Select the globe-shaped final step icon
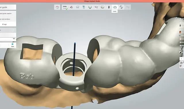 pos(121,7)
